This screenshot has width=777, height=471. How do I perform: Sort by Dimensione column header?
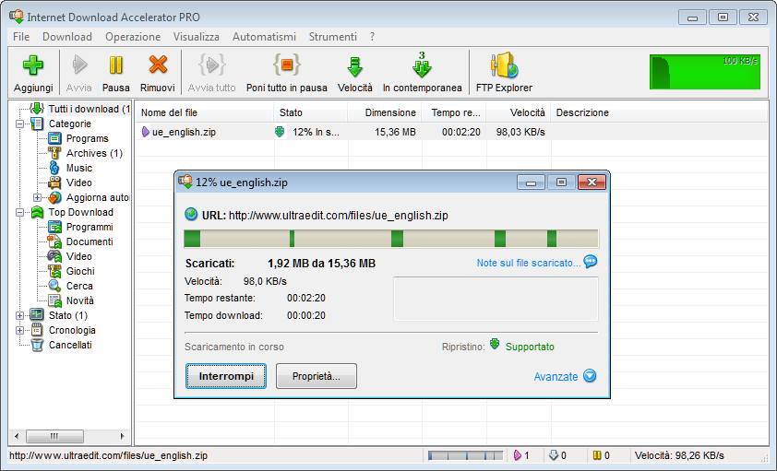click(385, 112)
